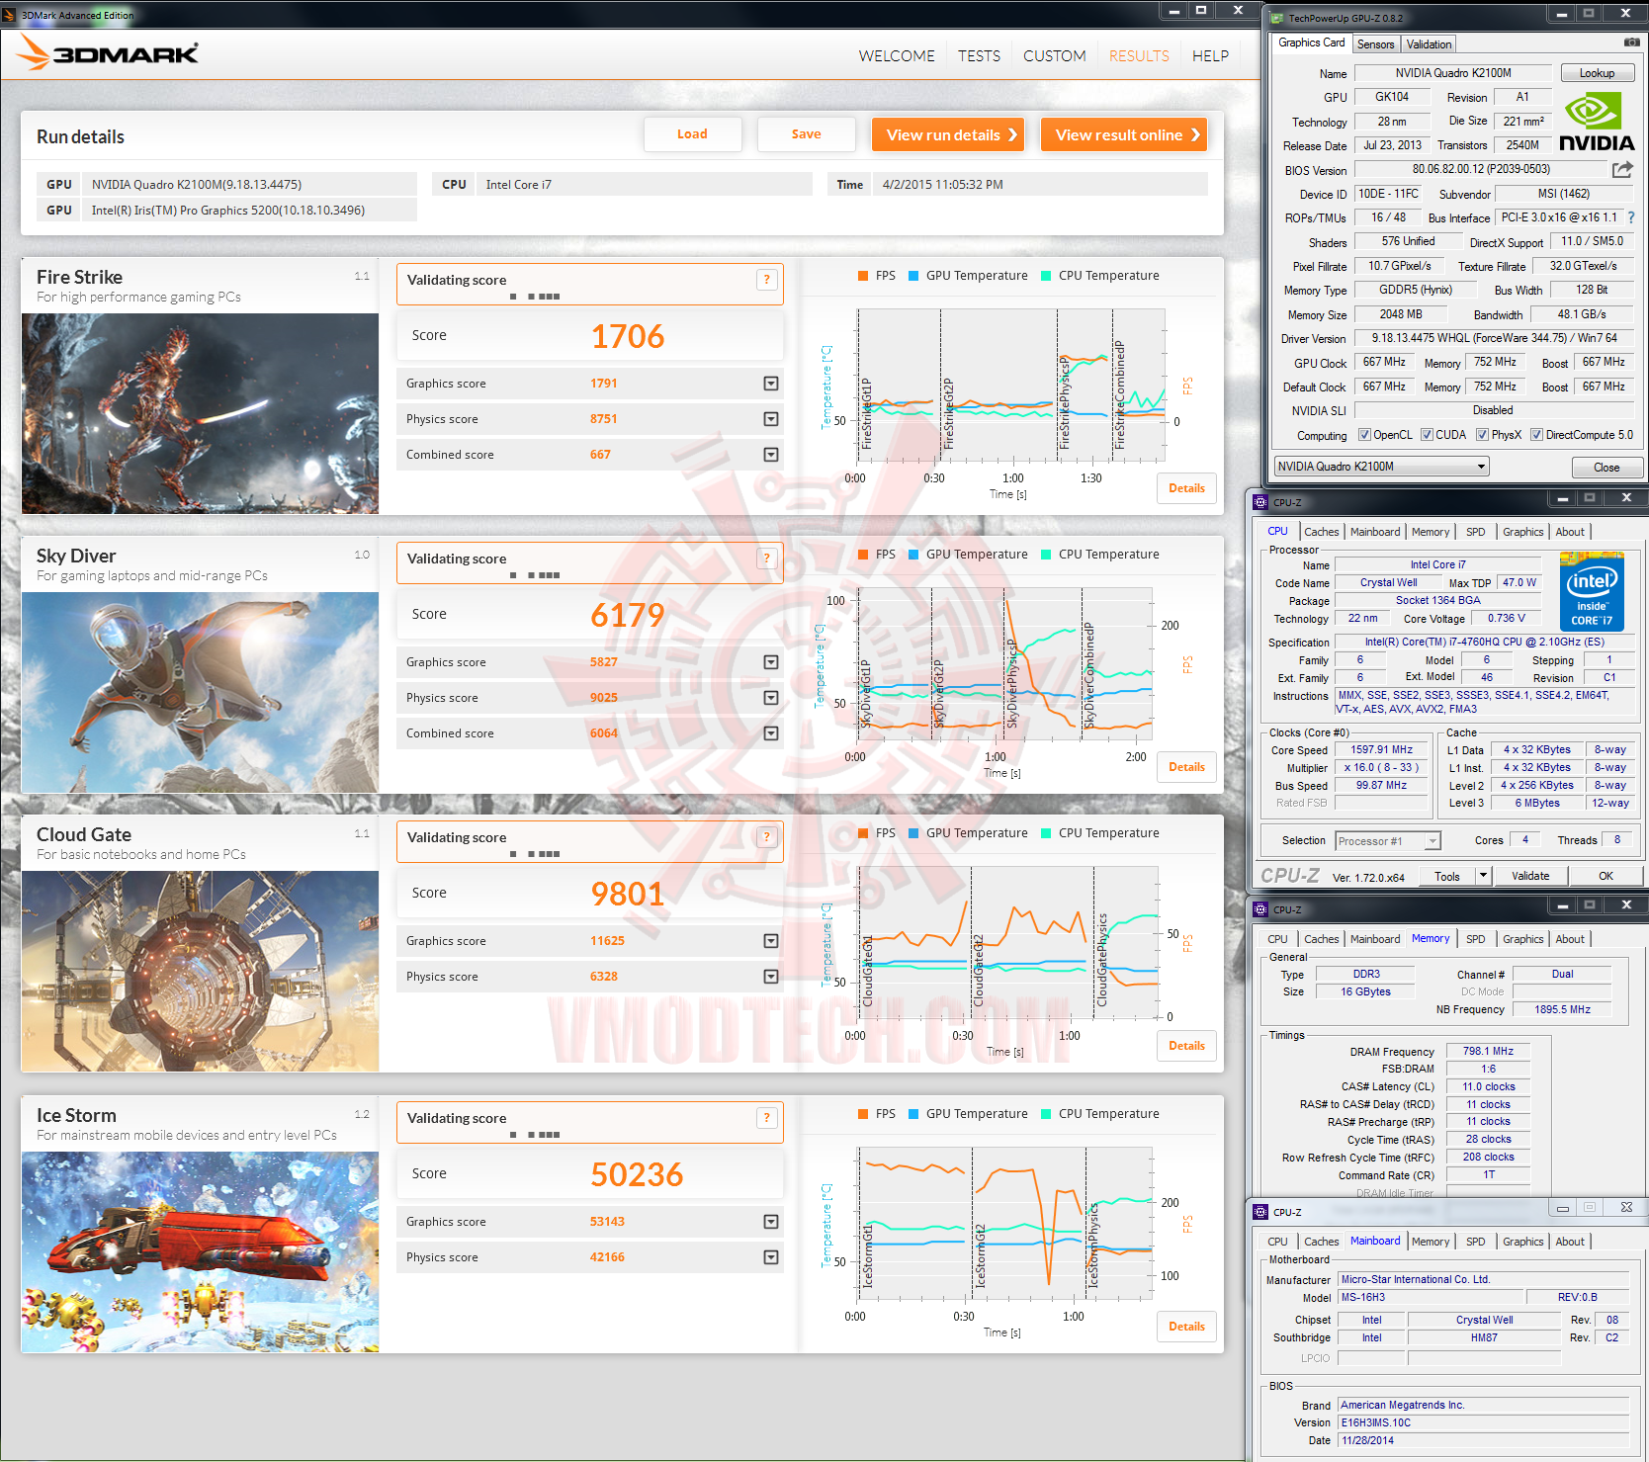
Task: Click GPU-Z BIOS version share icon
Action: coord(1622,170)
